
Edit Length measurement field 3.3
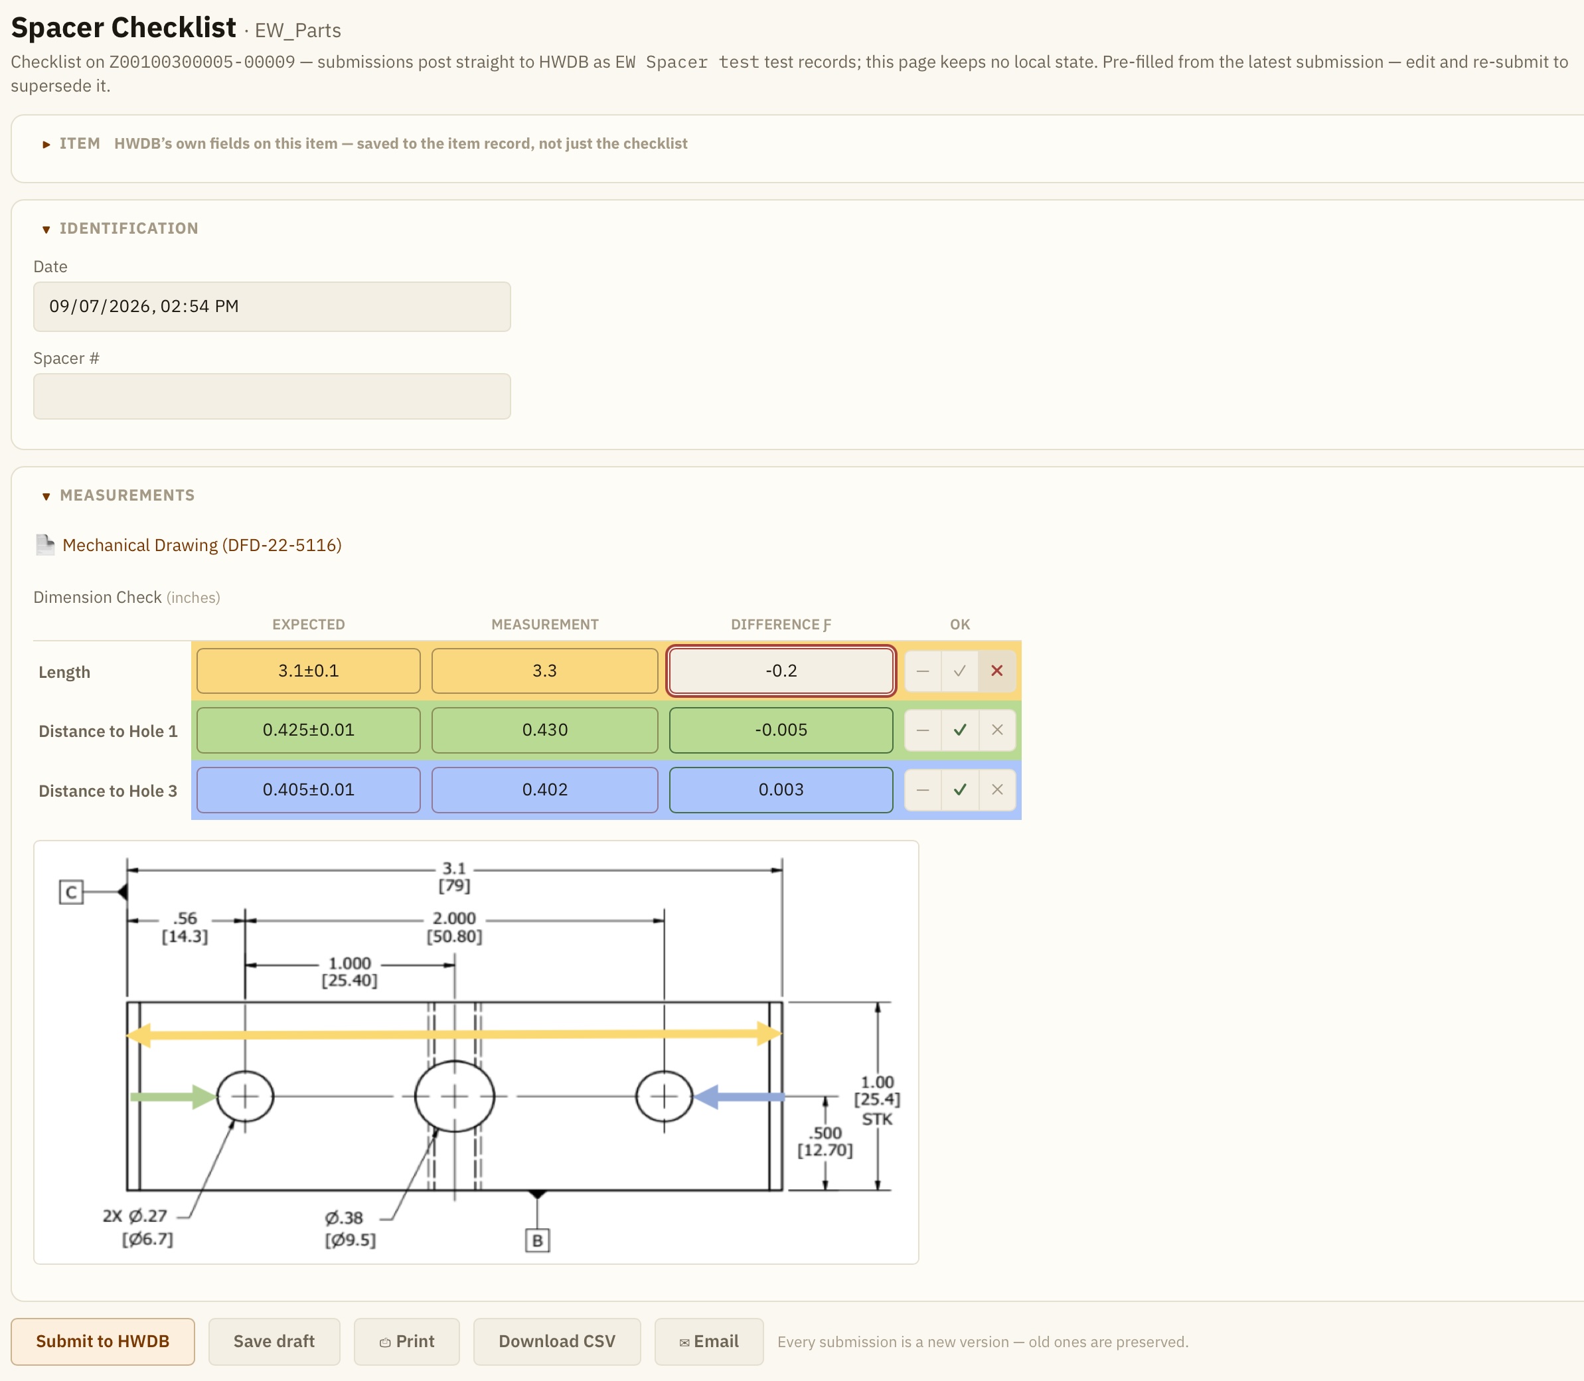pyautogui.click(x=544, y=671)
